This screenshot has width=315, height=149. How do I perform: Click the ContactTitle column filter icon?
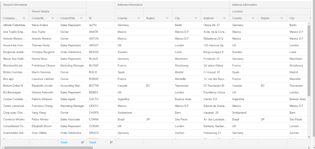click(81, 18)
